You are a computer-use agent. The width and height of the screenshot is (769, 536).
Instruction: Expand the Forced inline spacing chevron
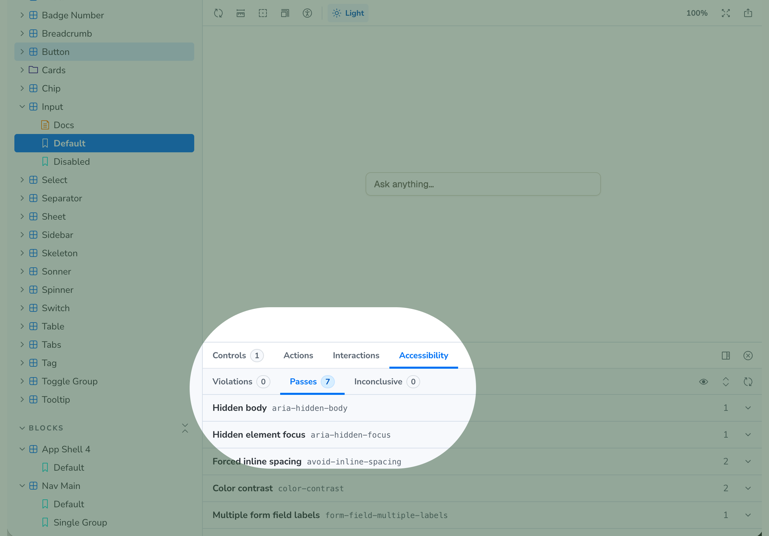pyautogui.click(x=748, y=461)
